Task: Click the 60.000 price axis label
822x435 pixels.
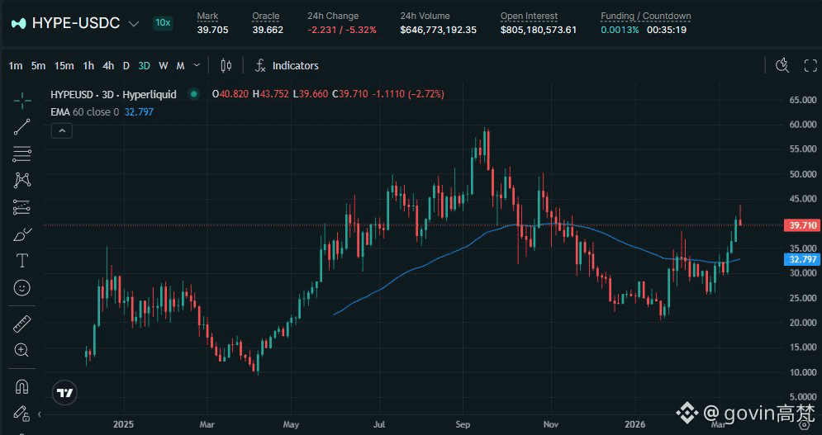Action: (x=803, y=124)
